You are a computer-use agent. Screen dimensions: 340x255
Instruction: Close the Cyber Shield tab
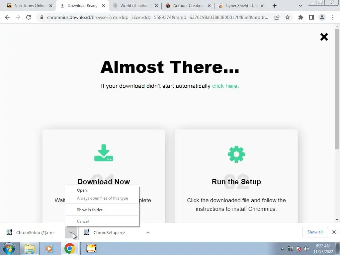[262, 6]
